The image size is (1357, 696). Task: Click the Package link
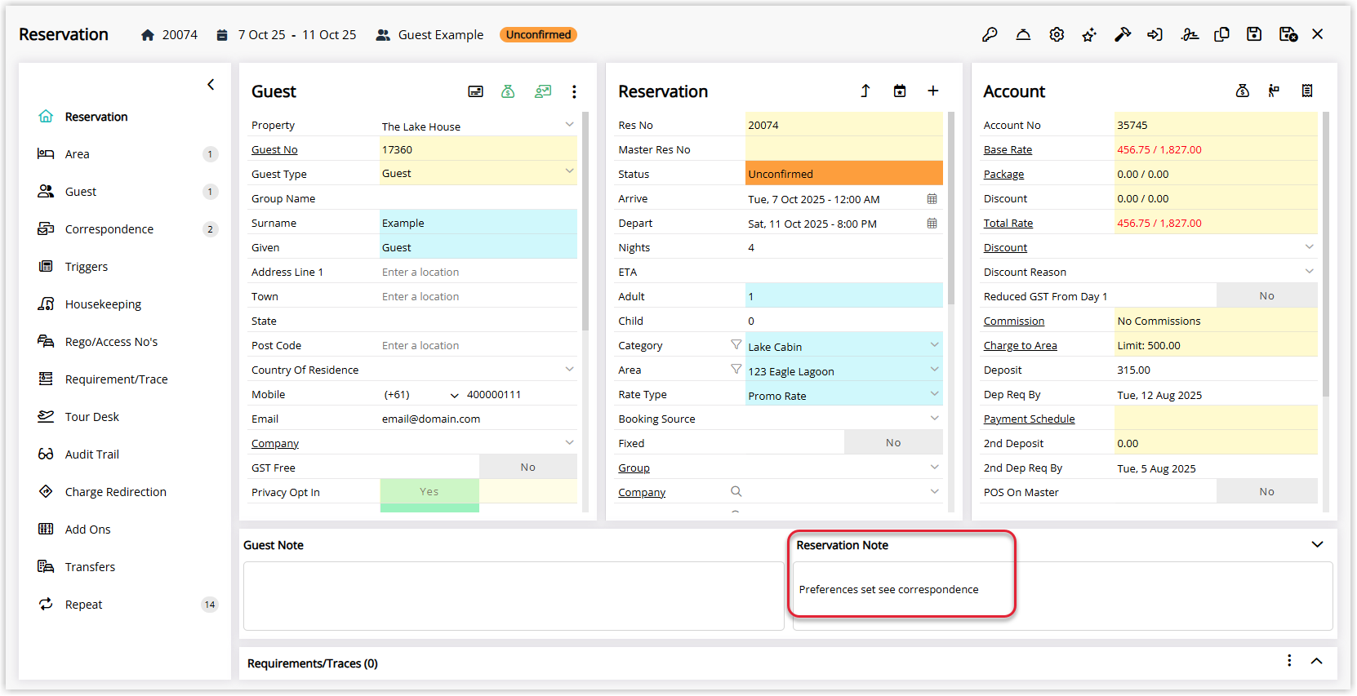(x=1003, y=174)
